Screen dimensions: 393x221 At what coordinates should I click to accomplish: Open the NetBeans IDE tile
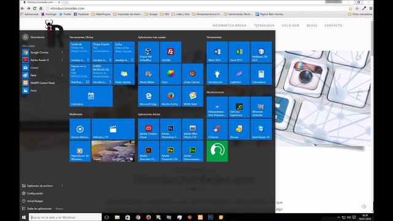click(x=261, y=52)
